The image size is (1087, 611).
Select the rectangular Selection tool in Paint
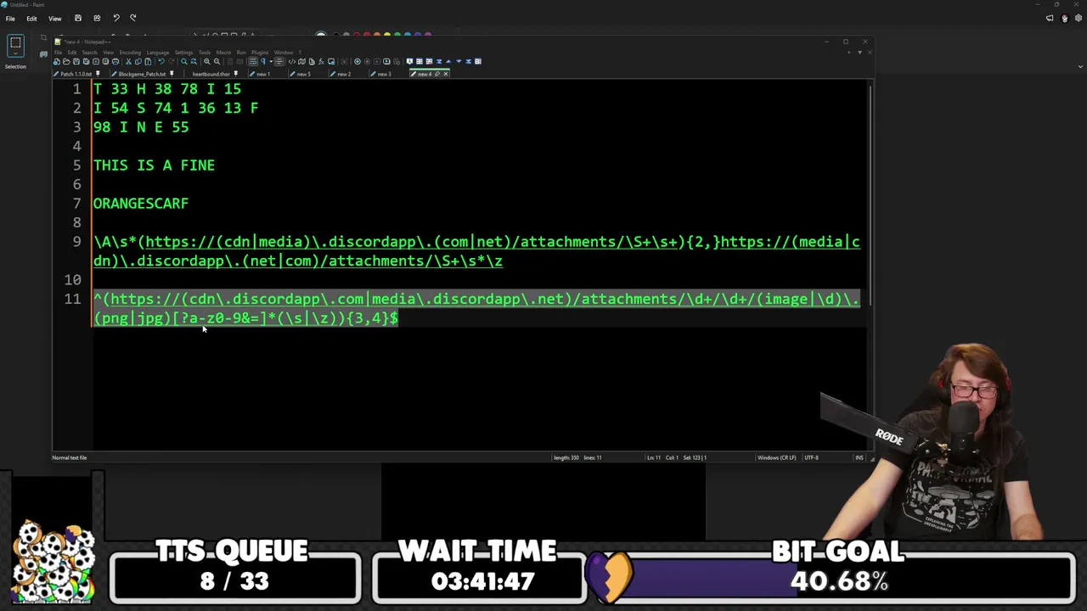[15, 43]
